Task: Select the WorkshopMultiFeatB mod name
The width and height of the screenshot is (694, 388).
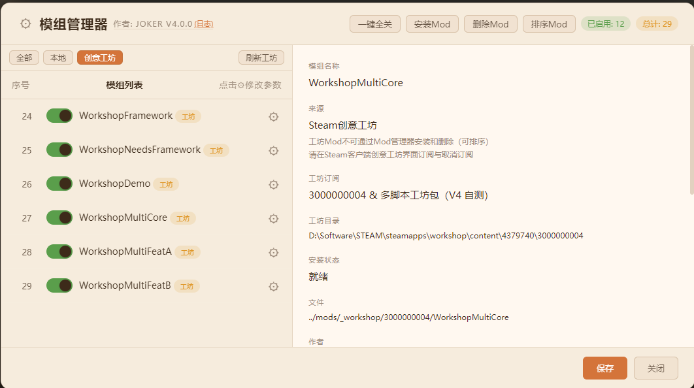Action: (x=125, y=285)
